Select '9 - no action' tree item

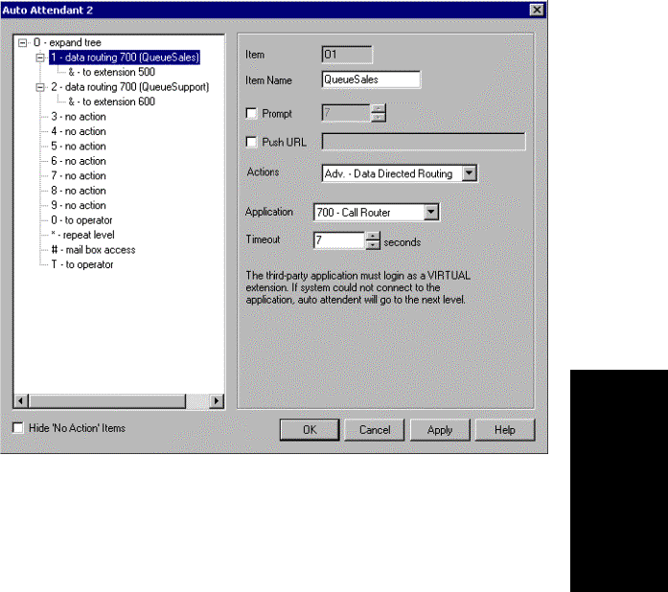tap(79, 205)
